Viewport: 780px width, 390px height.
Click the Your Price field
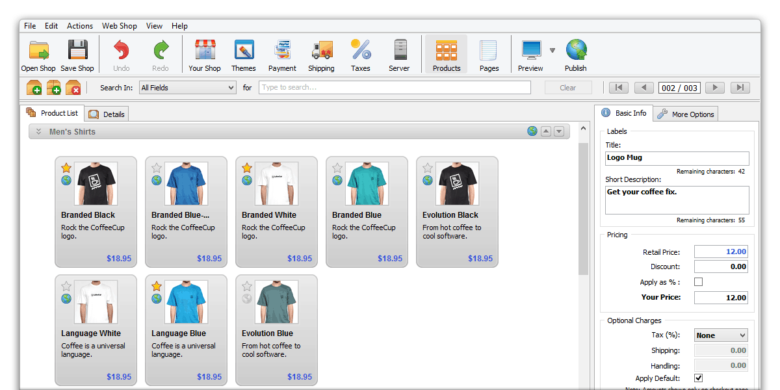pos(721,298)
